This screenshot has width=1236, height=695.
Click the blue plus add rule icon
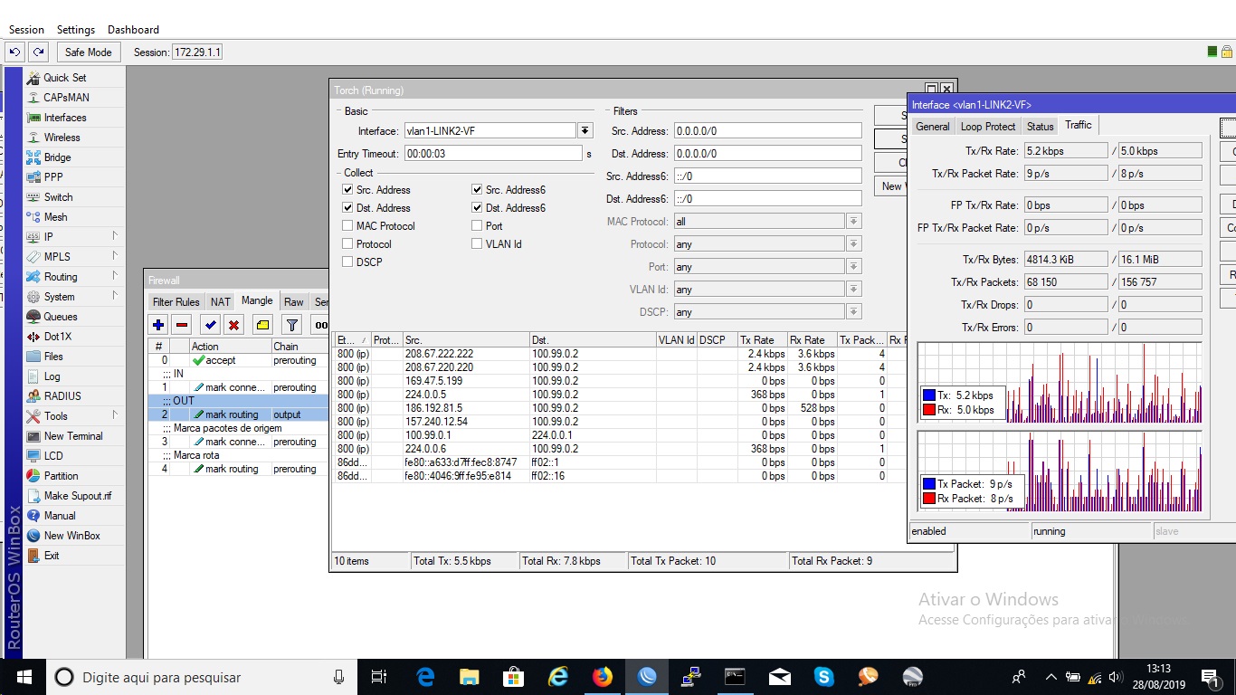click(158, 325)
